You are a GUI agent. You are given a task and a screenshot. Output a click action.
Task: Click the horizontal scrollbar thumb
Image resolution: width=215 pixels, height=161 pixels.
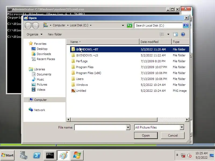pyautogui.click(x=114, y=119)
